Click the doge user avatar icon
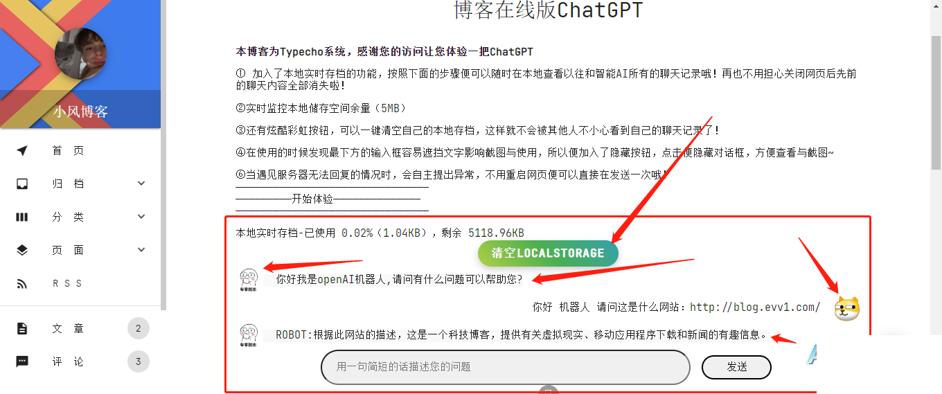This screenshot has width=942, height=394. pos(846,308)
